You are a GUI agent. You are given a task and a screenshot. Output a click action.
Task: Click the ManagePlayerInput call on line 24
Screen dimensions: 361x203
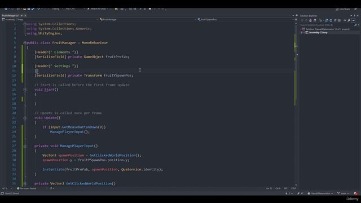tap(67, 132)
